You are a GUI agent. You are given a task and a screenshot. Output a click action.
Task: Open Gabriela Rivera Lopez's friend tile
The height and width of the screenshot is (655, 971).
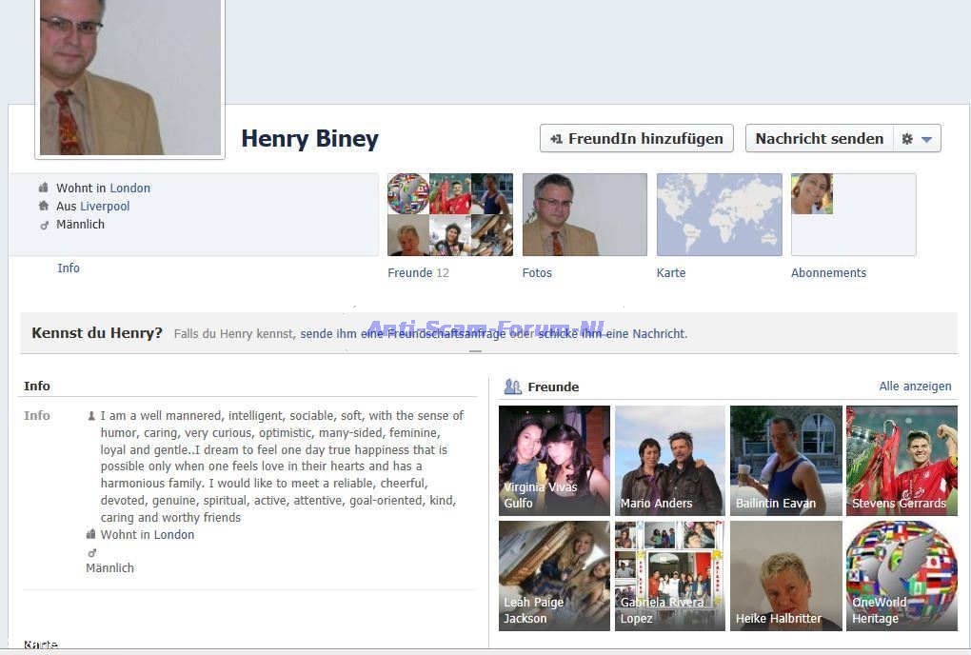[670, 575]
